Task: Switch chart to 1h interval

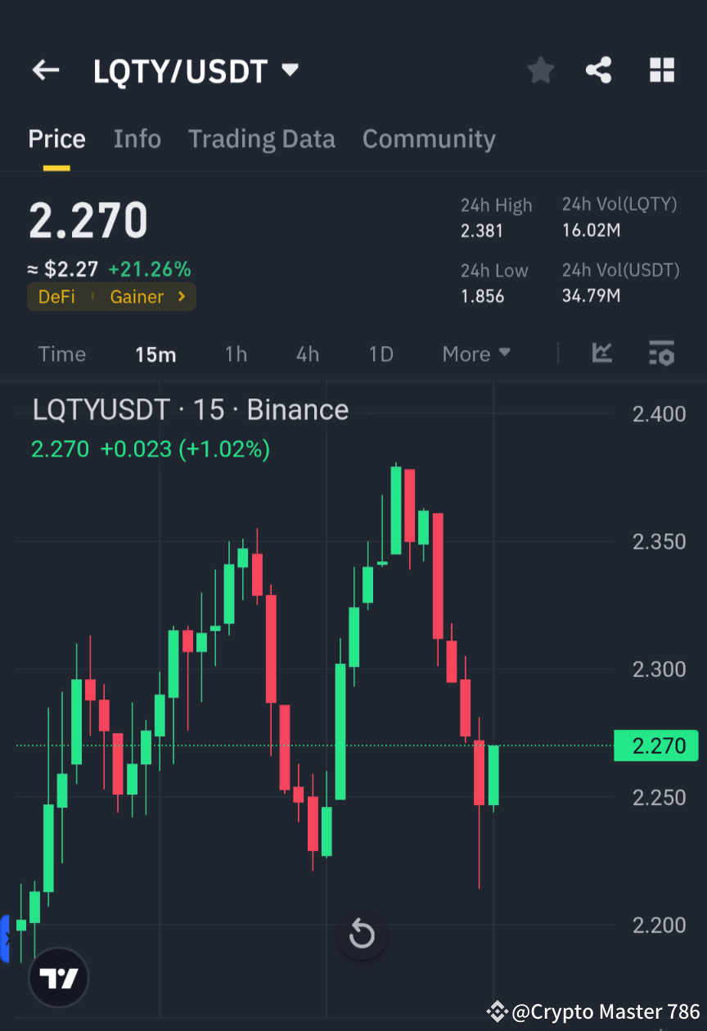Action: [x=236, y=353]
